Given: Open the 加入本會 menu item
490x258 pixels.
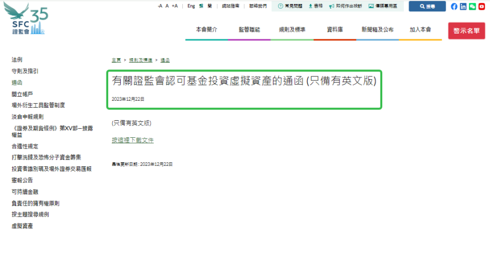Looking at the screenshot, I should 420,30.
